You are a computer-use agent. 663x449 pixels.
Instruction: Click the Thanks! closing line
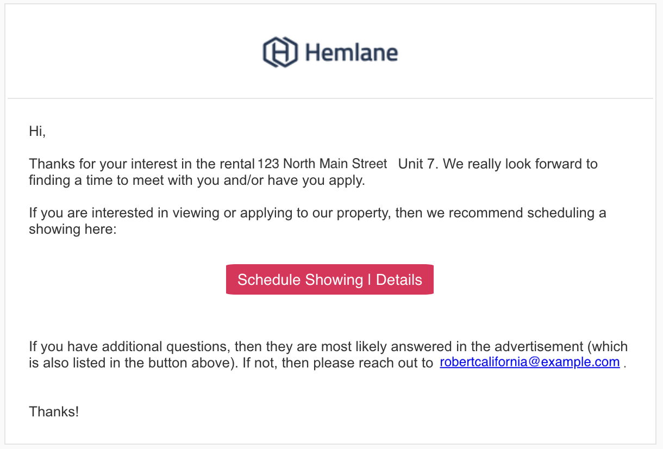pyautogui.click(x=54, y=411)
